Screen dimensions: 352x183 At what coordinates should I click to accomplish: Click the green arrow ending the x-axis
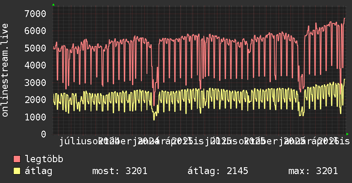pyautogui.click(x=347, y=134)
